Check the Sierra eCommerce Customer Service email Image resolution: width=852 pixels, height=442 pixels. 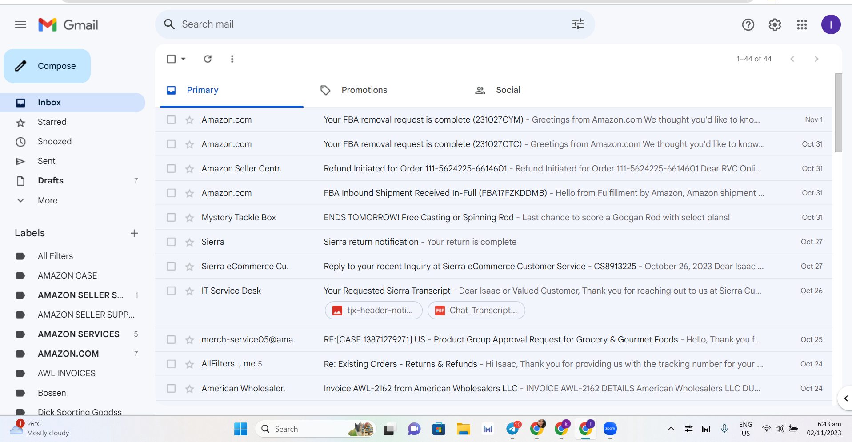pos(171,266)
